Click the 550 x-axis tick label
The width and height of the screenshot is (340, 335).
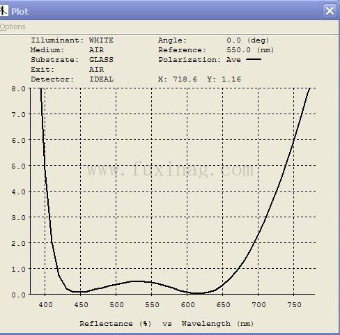[152, 304]
